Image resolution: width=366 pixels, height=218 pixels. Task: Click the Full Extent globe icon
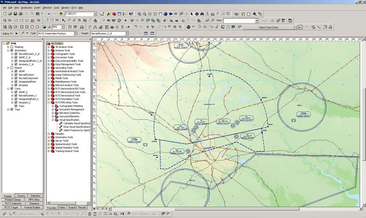(166, 14)
